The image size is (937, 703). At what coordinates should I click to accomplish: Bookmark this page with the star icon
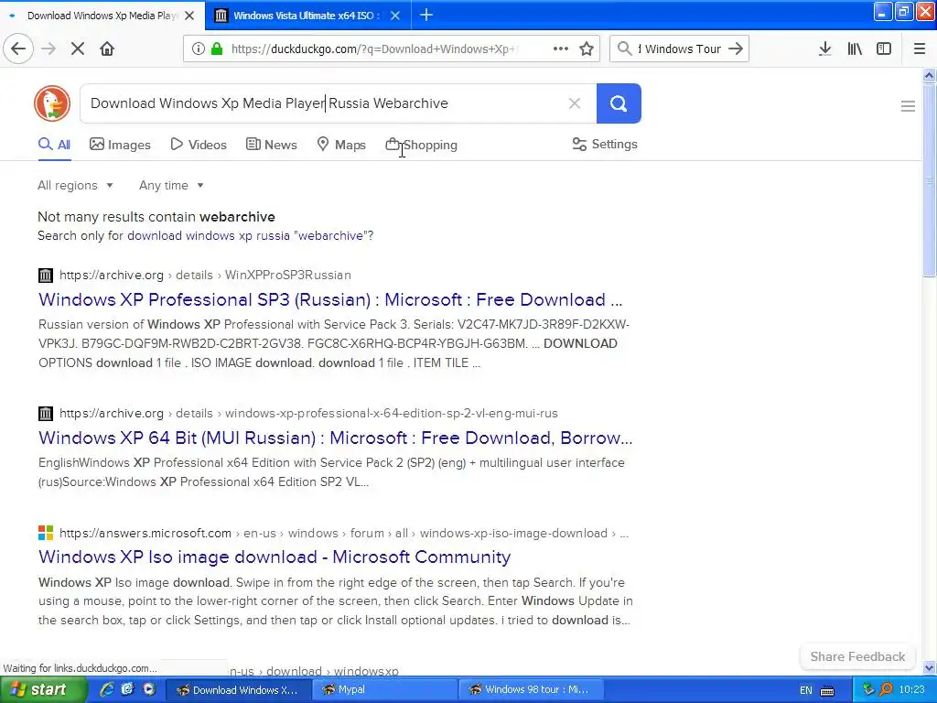[587, 49]
